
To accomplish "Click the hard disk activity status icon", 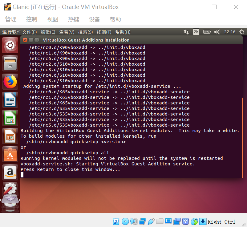I will coord(116,221).
